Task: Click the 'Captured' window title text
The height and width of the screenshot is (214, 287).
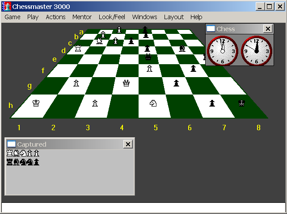Action: (32, 144)
